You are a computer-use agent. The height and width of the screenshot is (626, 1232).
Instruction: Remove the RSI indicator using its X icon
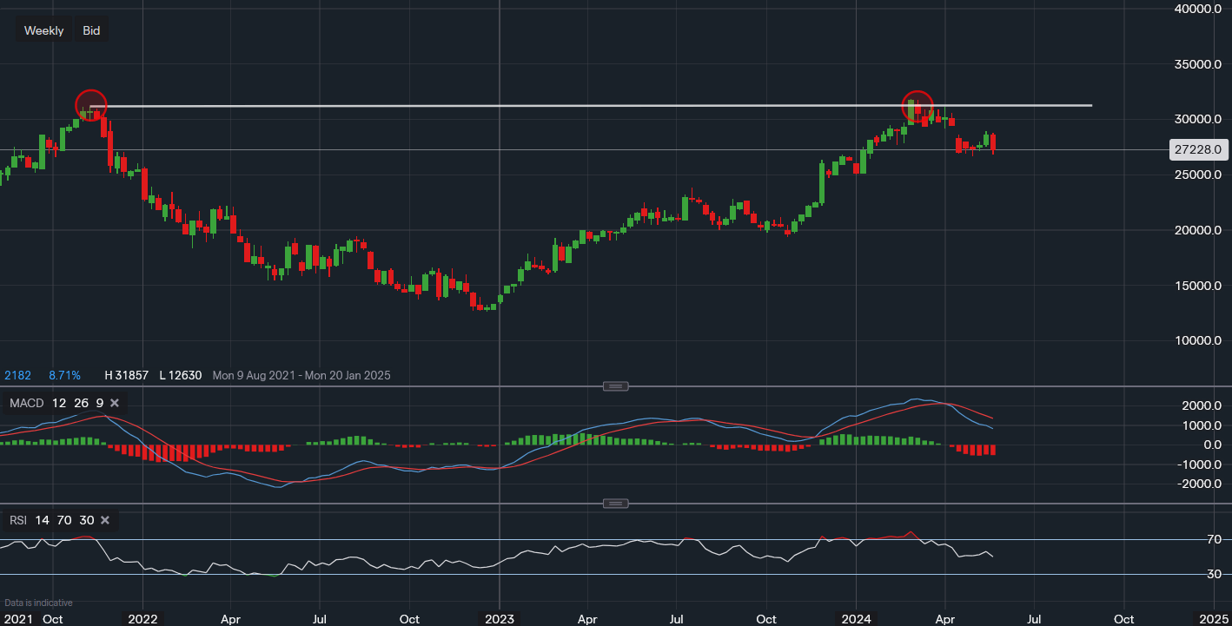104,520
